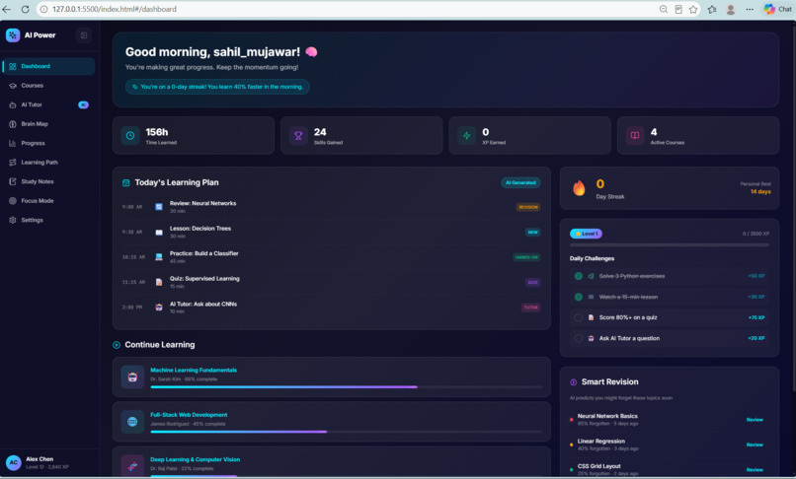This screenshot has height=479, width=796.
Task: Open Brain Map in the sidebar
Action: pyautogui.click(x=48, y=124)
